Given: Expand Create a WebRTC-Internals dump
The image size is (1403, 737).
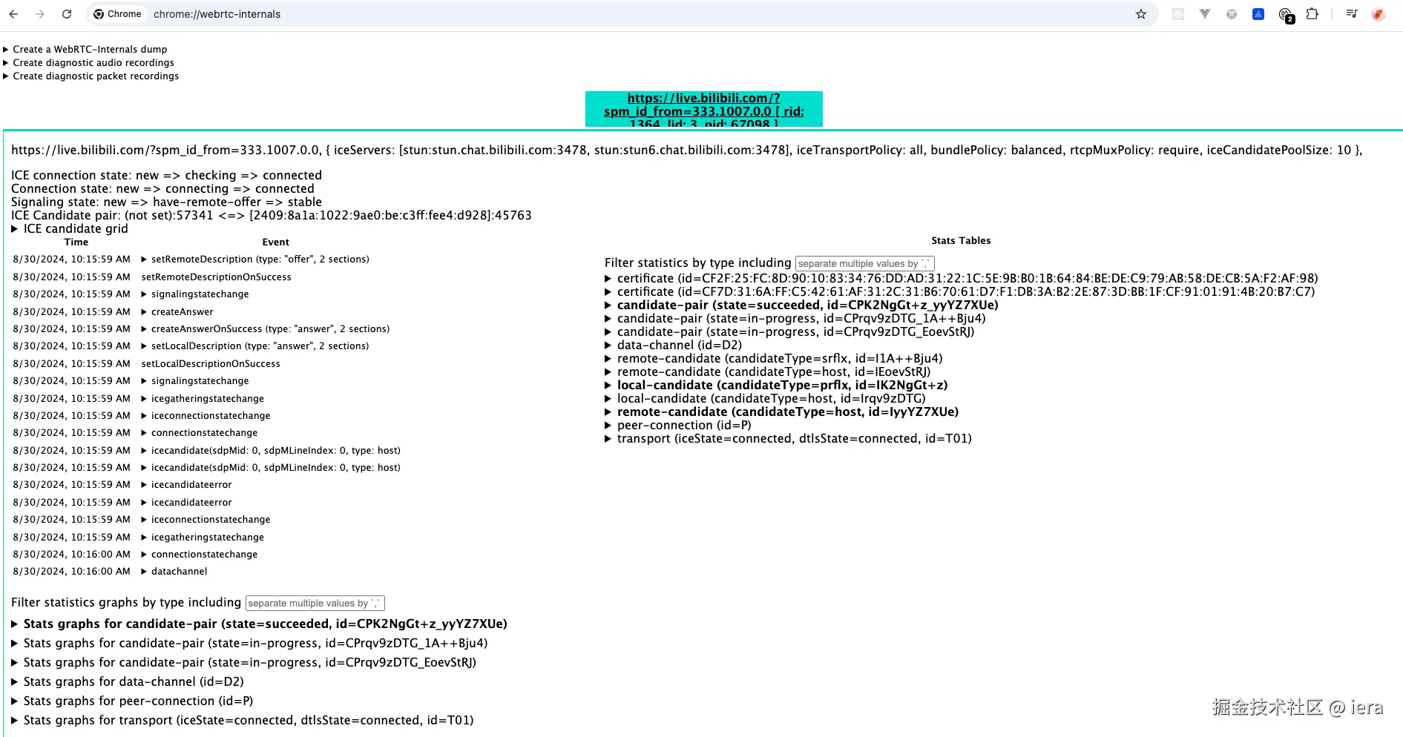Looking at the screenshot, I should tap(85, 50).
